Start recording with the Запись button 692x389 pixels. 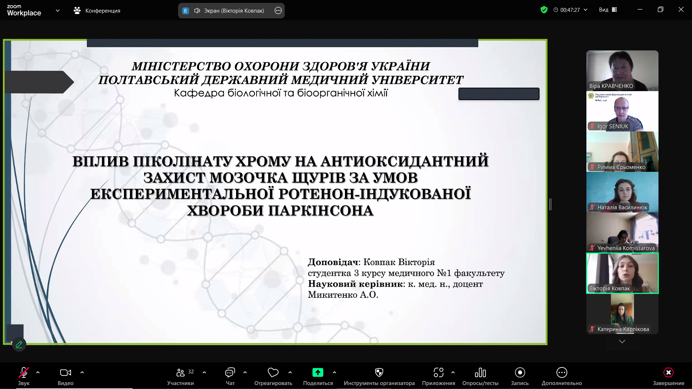click(520, 376)
